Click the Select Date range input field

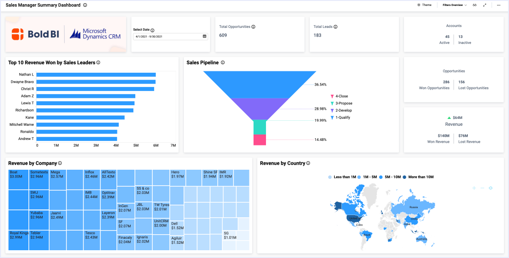(x=167, y=36)
